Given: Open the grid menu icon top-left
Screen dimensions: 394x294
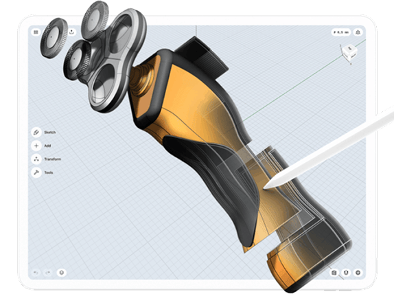Looking at the screenshot, I should point(36,32).
